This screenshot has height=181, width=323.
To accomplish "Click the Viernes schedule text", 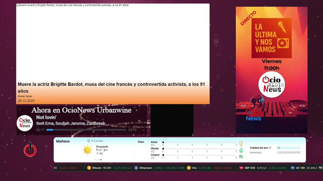I will 272,61.
